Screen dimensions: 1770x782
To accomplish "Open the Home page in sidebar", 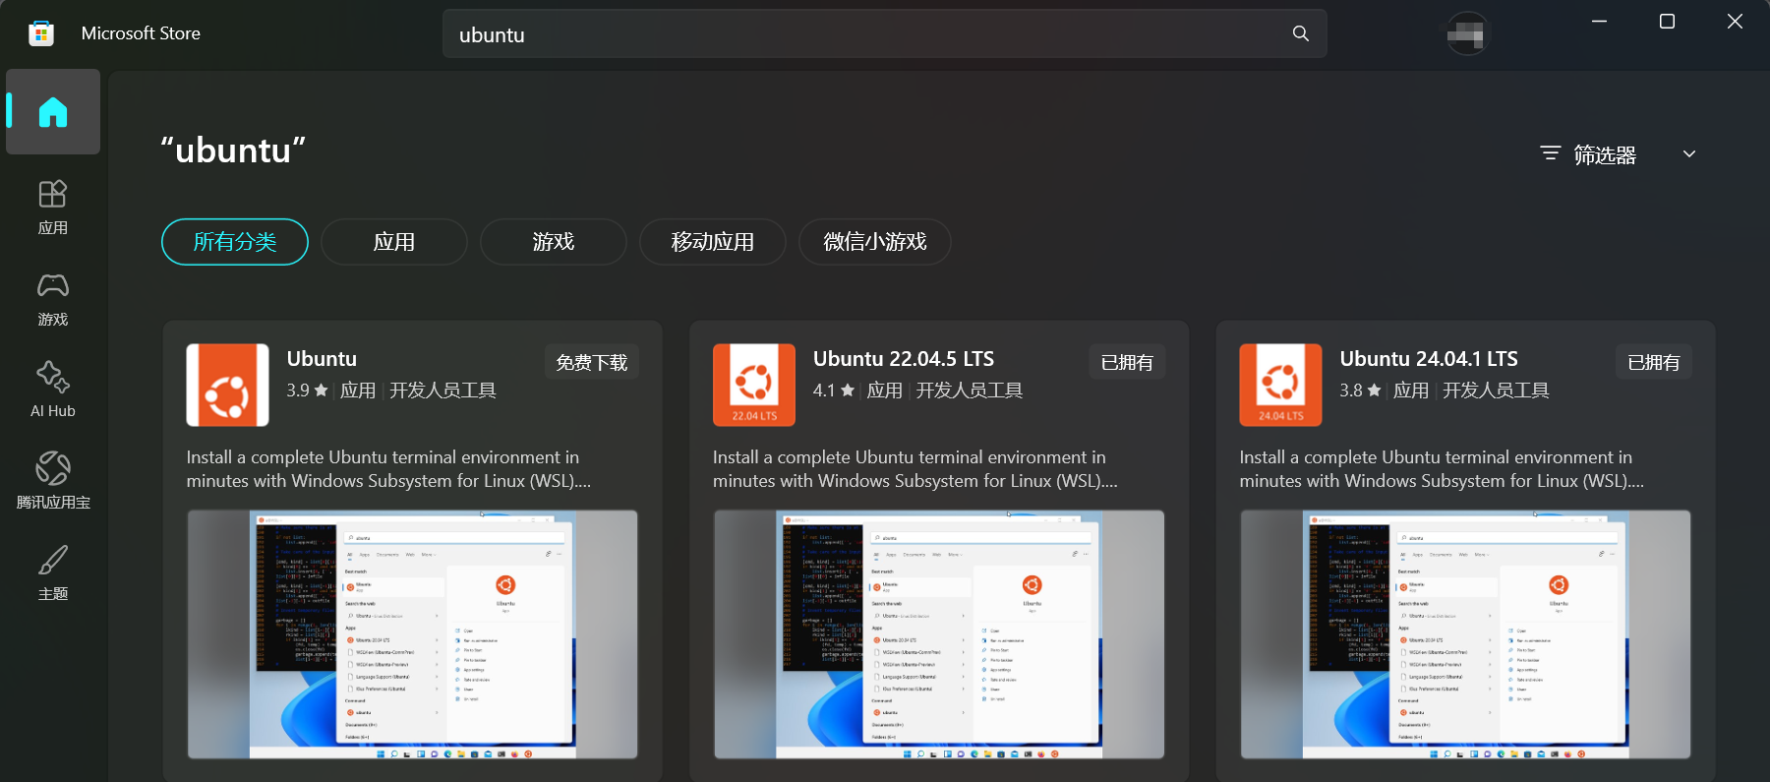I will pyautogui.click(x=53, y=112).
